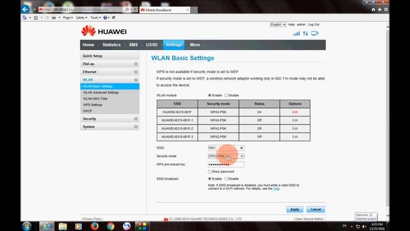Click the printer icon in command bar
Screen dimensions: 410x231
(54, 17)
